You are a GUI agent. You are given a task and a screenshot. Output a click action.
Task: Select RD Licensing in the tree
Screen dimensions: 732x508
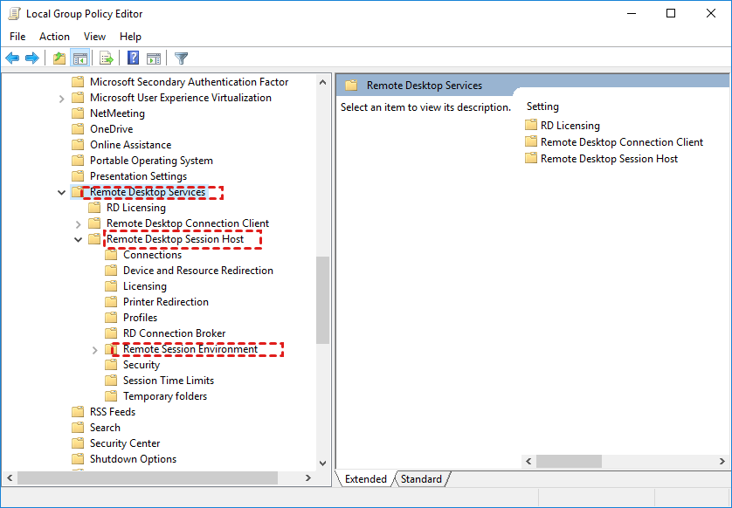[136, 208]
